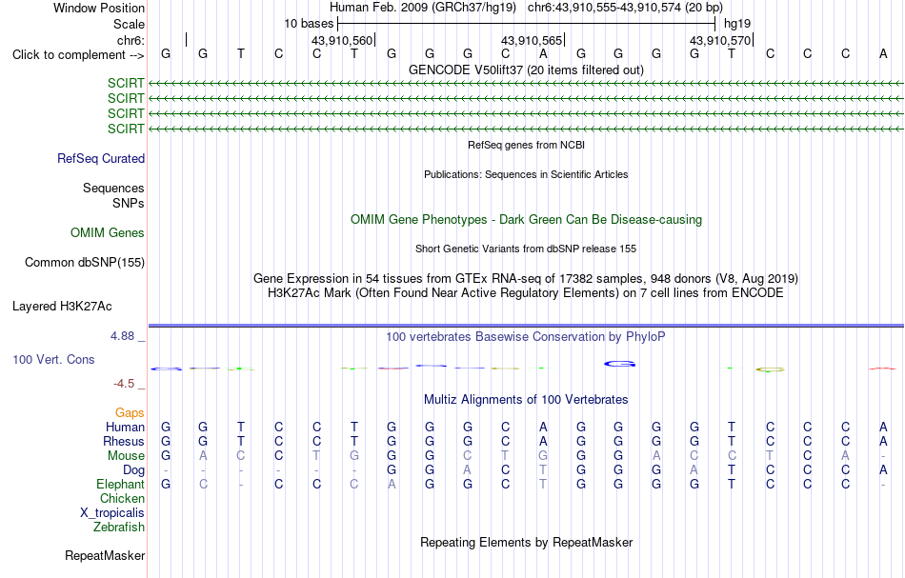Click the Window Position track label

click(99, 8)
